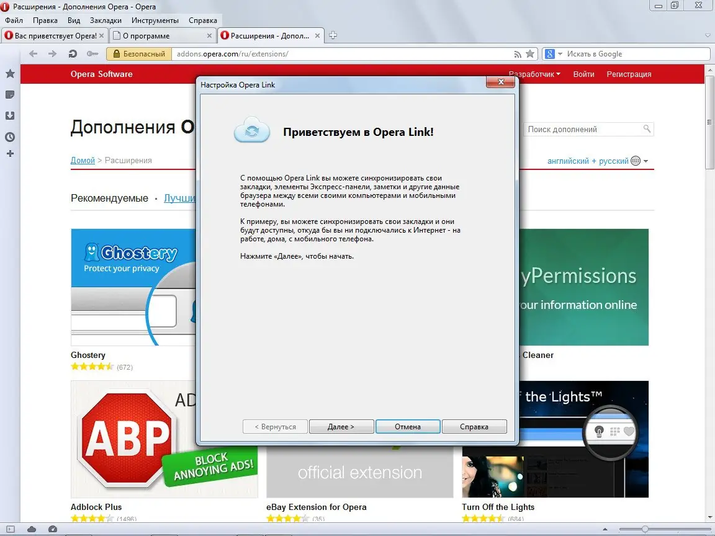Open the Правка menu
The width and height of the screenshot is (715, 536).
pos(45,20)
